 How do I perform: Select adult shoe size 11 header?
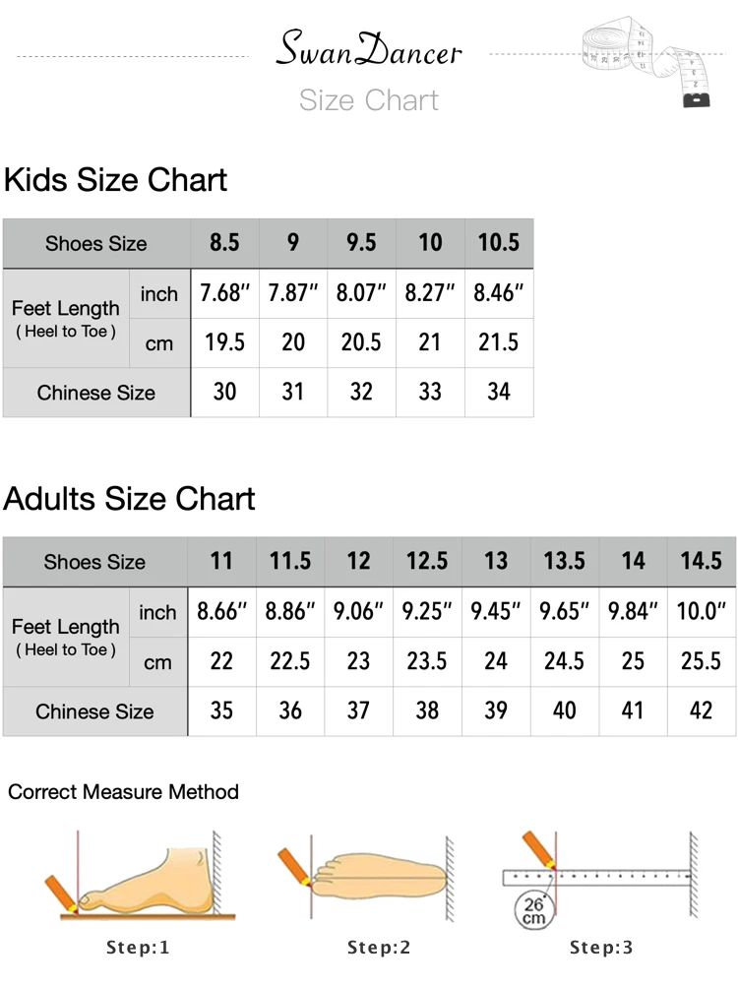221,562
